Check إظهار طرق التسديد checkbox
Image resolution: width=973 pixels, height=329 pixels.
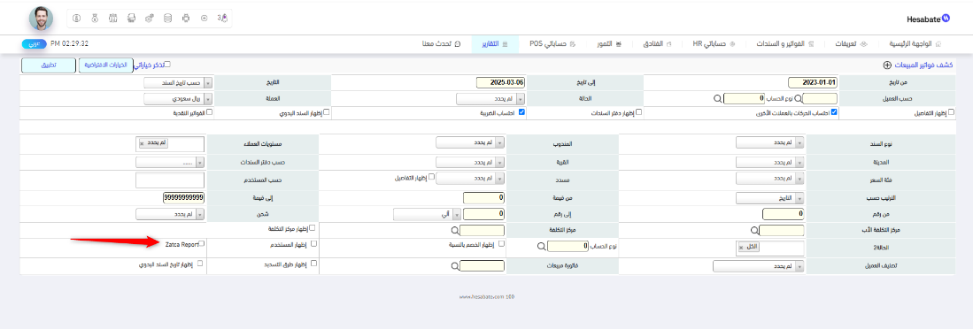click(x=313, y=263)
